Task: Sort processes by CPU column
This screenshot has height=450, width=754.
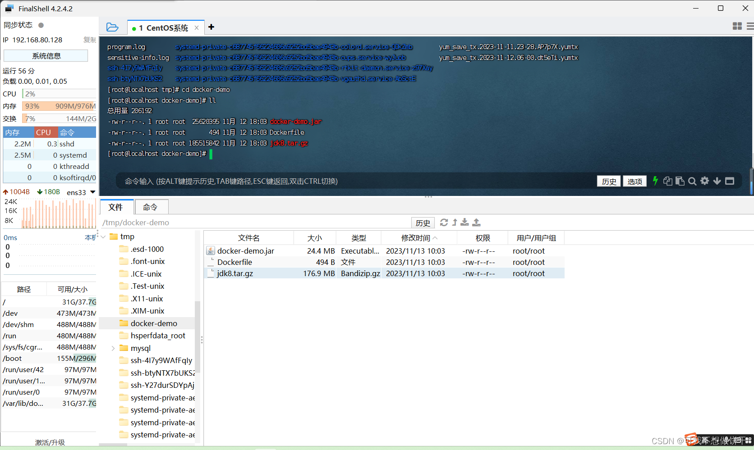Action: pyautogui.click(x=46, y=132)
